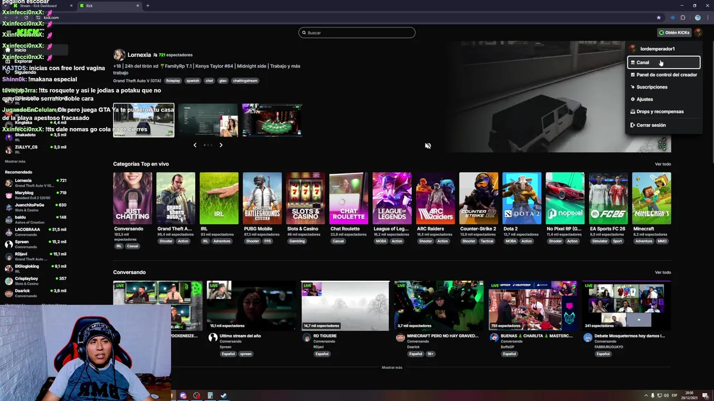Switch to Stream - Kick Dashboard tab
714x401 pixels.
coord(43,6)
